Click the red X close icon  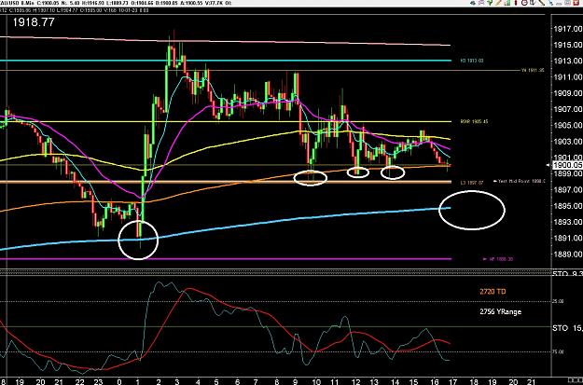tap(576, 3)
